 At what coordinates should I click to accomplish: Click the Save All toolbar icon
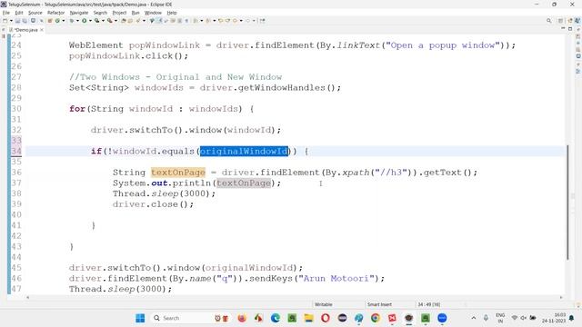coord(25,21)
